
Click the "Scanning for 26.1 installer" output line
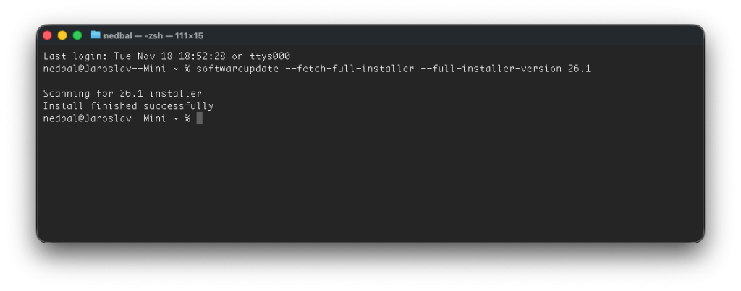coord(122,93)
